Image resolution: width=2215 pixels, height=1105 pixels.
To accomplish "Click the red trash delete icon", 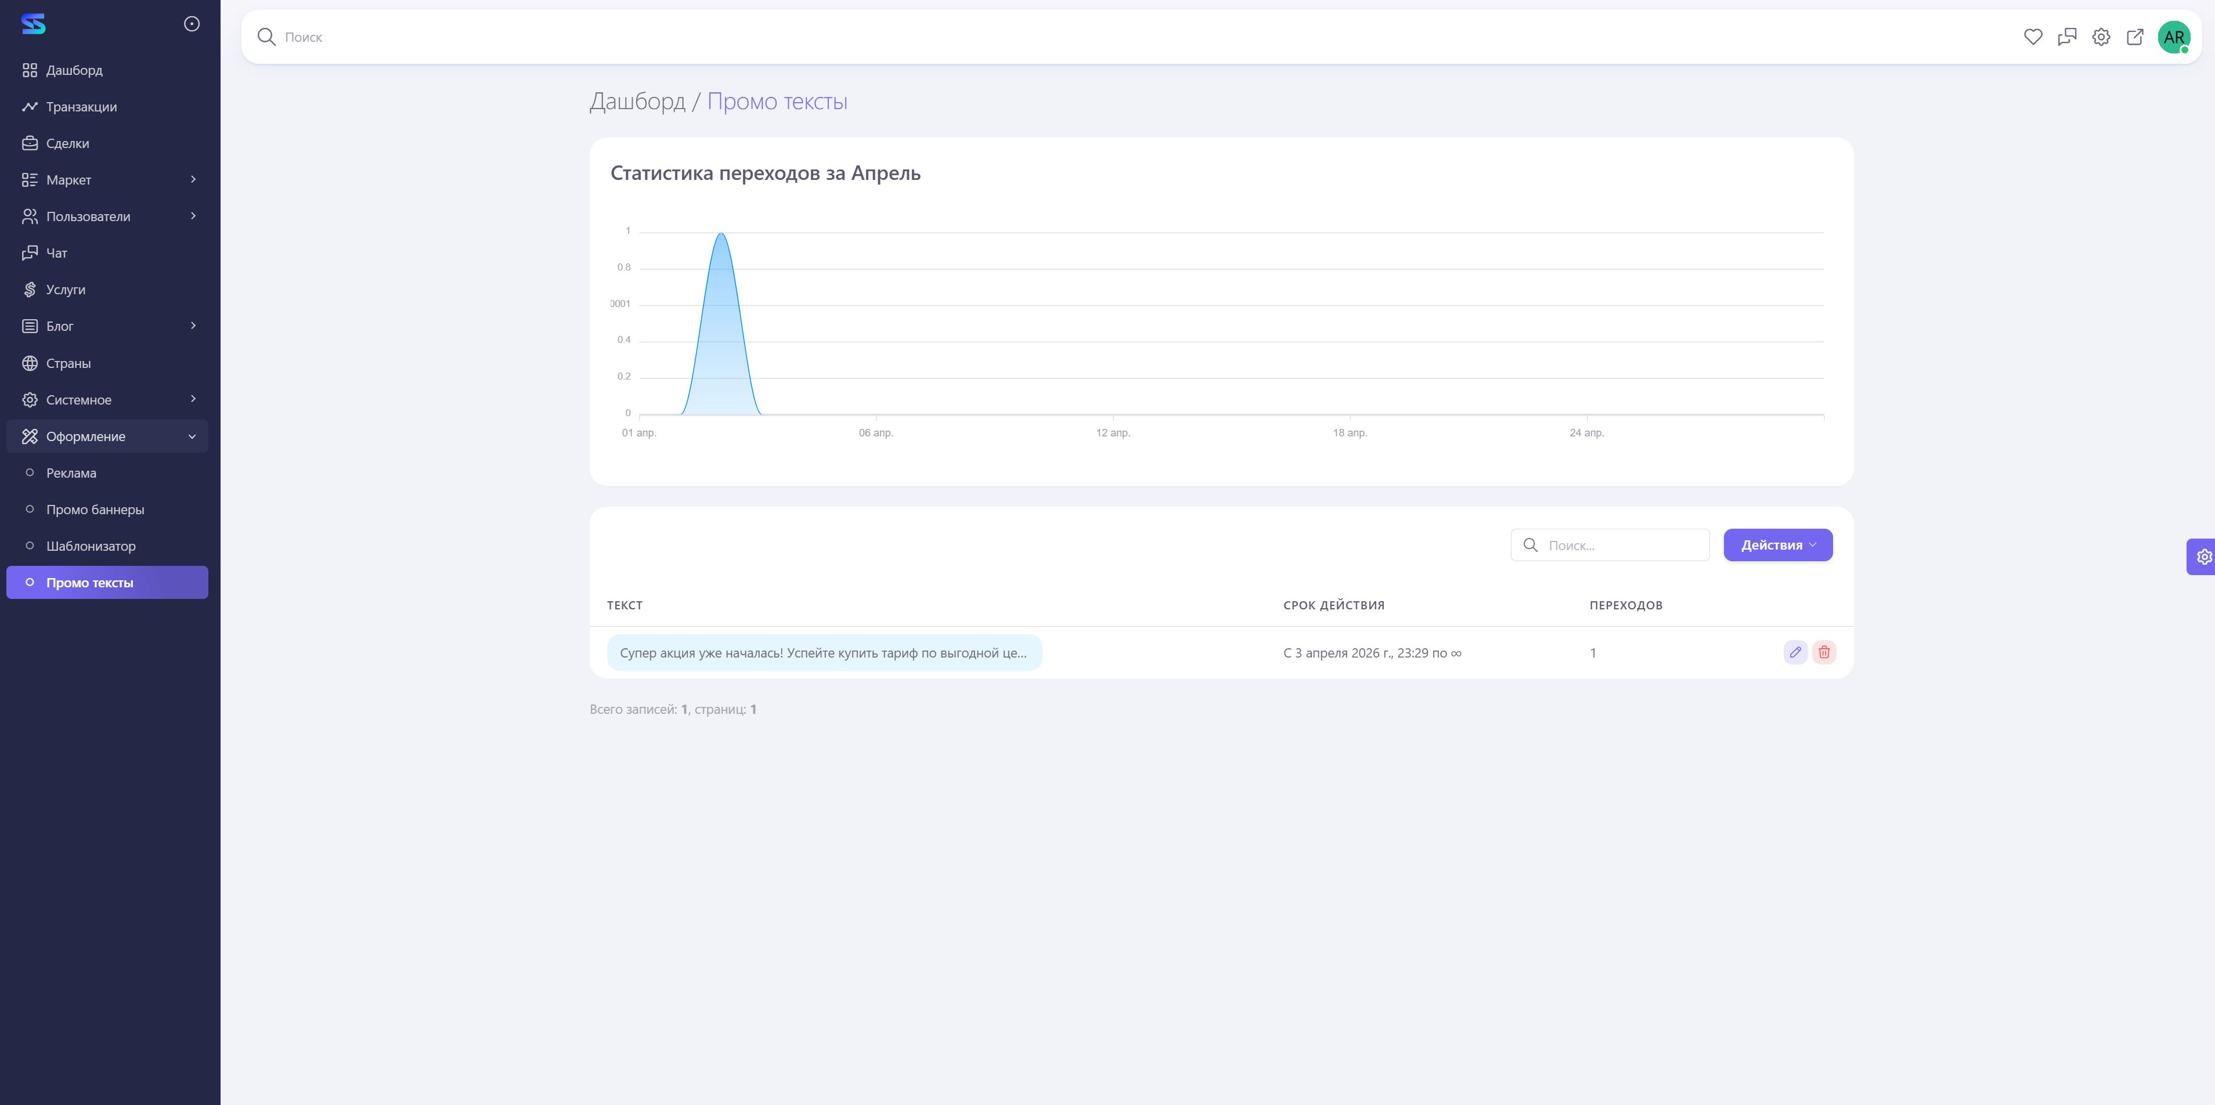I will pyautogui.click(x=1824, y=652).
